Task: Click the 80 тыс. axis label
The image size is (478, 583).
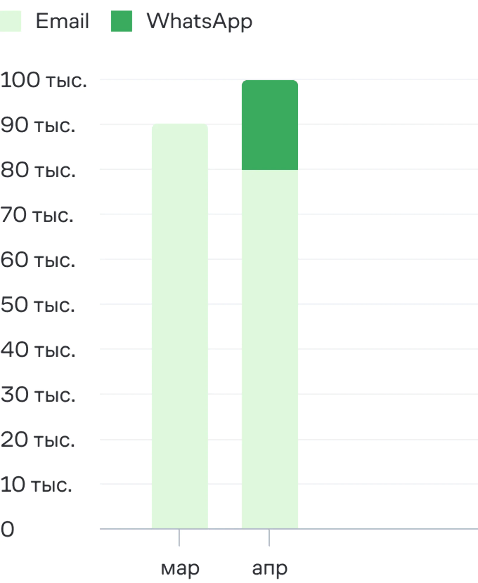Action: (x=38, y=170)
